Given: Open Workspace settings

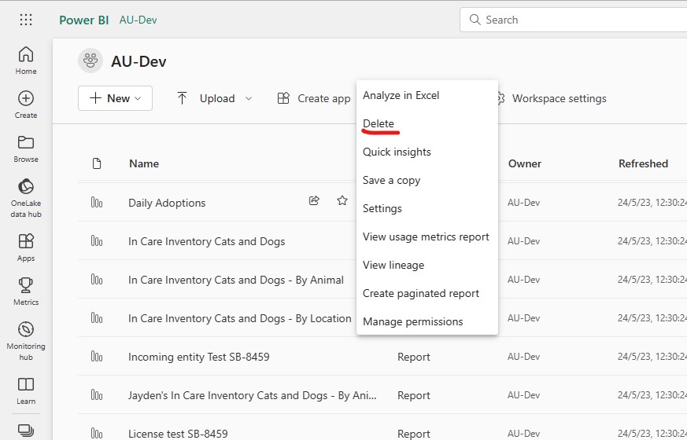Looking at the screenshot, I should [551, 98].
